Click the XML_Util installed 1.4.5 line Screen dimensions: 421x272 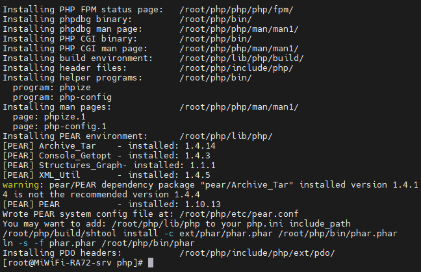point(107,175)
